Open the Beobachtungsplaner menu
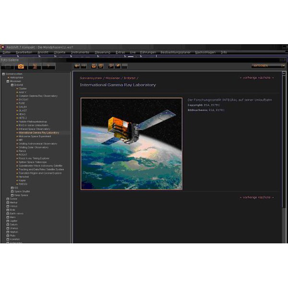 point(175,52)
